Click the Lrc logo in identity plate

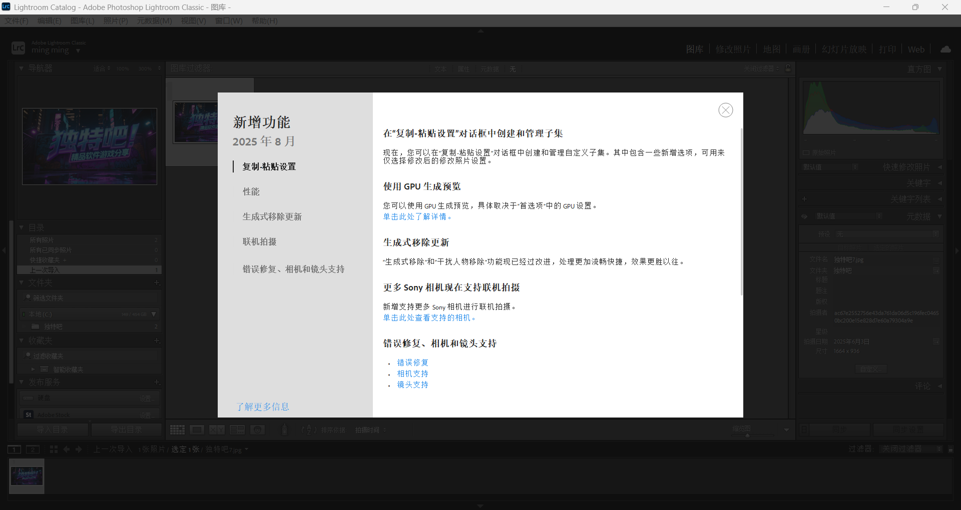(x=18, y=48)
